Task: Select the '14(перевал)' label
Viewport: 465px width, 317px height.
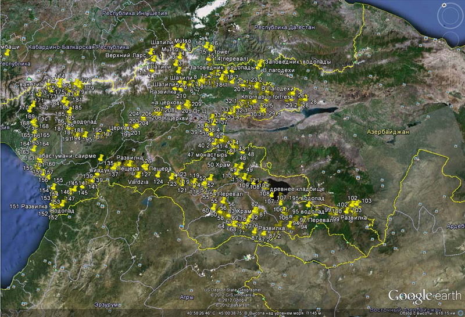Action: [233, 59]
